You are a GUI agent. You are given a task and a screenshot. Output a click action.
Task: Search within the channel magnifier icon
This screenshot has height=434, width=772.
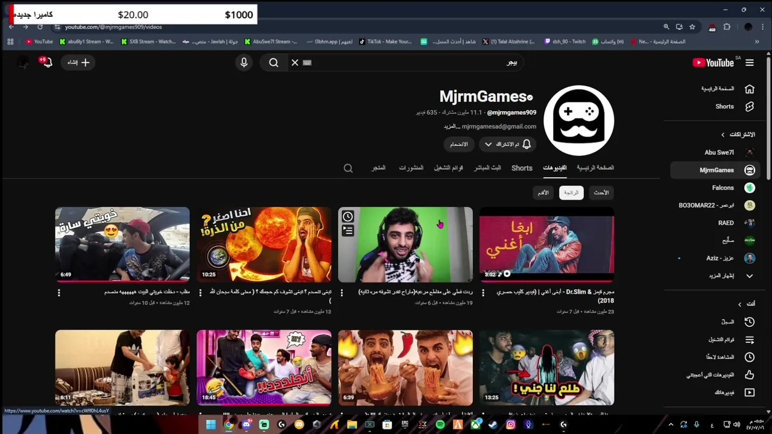(348, 168)
